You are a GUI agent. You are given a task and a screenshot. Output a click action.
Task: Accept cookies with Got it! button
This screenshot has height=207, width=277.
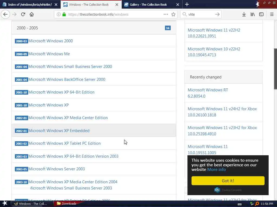tap(228, 181)
